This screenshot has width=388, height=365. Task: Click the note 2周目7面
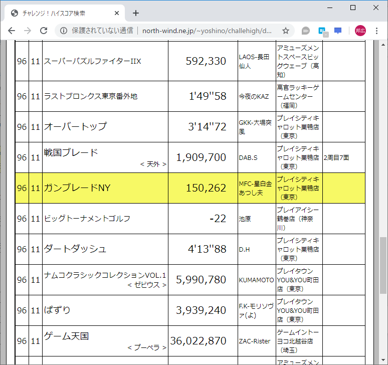[336, 157]
